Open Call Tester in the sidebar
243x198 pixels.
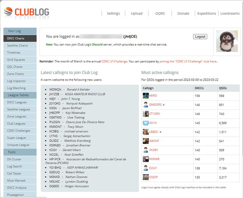[20, 173]
